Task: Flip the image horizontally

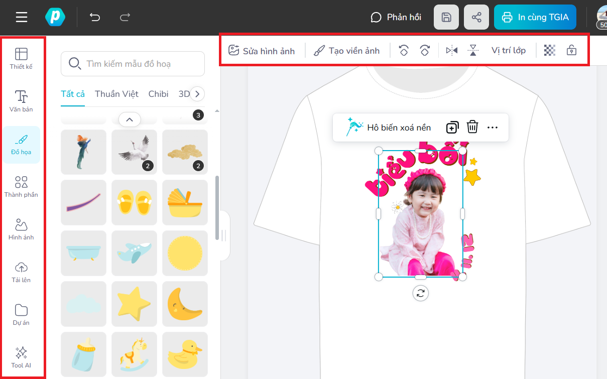Action: 452,50
